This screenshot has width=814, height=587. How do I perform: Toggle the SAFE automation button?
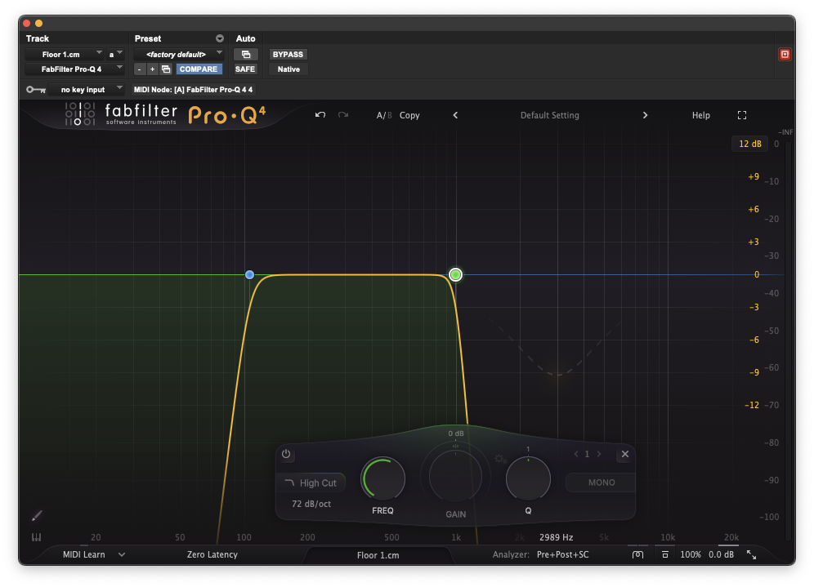click(x=245, y=69)
